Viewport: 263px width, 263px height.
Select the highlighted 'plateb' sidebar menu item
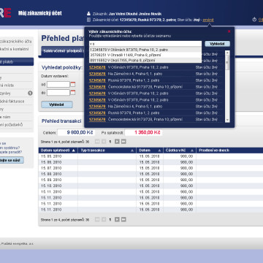point(17,62)
